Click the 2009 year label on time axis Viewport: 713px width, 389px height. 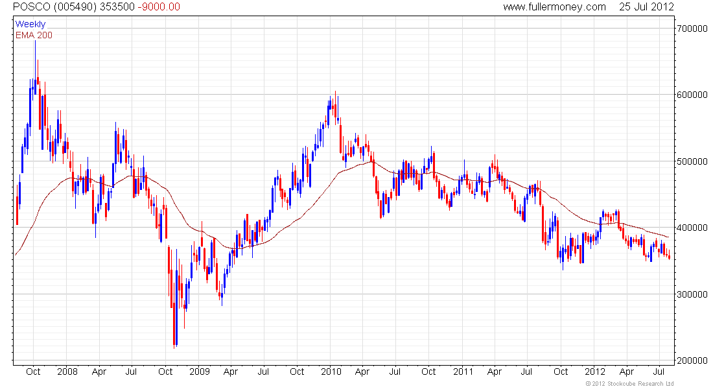pos(199,371)
